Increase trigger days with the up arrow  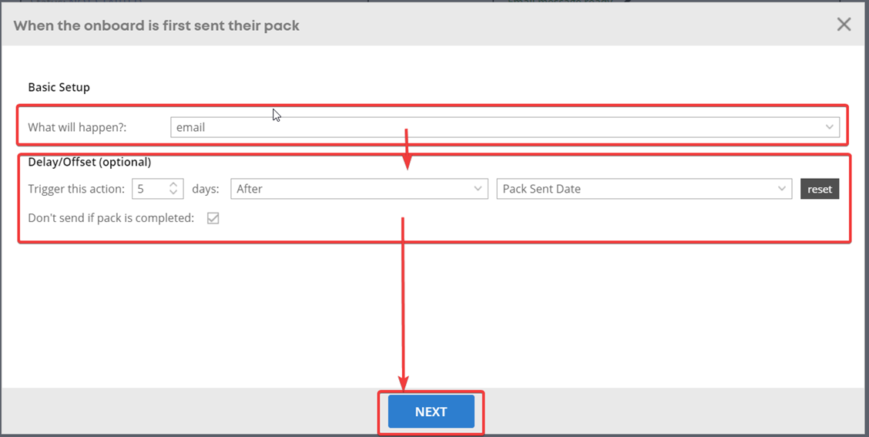[173, 185]
